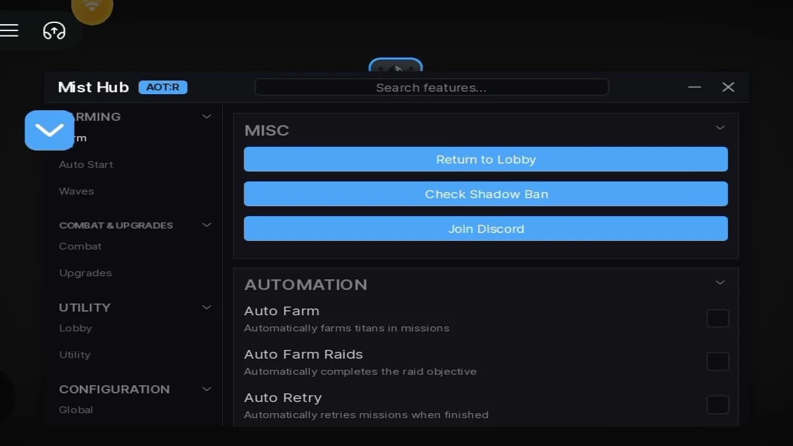Minimize the Mist Hub window
The width and height of the screenshot is (793, 446).
tap(694, 87)
